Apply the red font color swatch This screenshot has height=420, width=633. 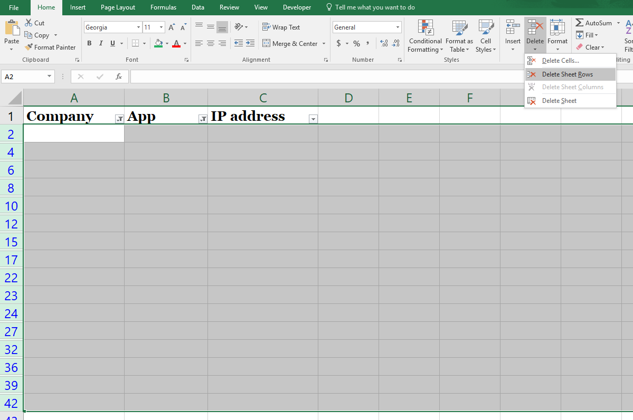176,43
